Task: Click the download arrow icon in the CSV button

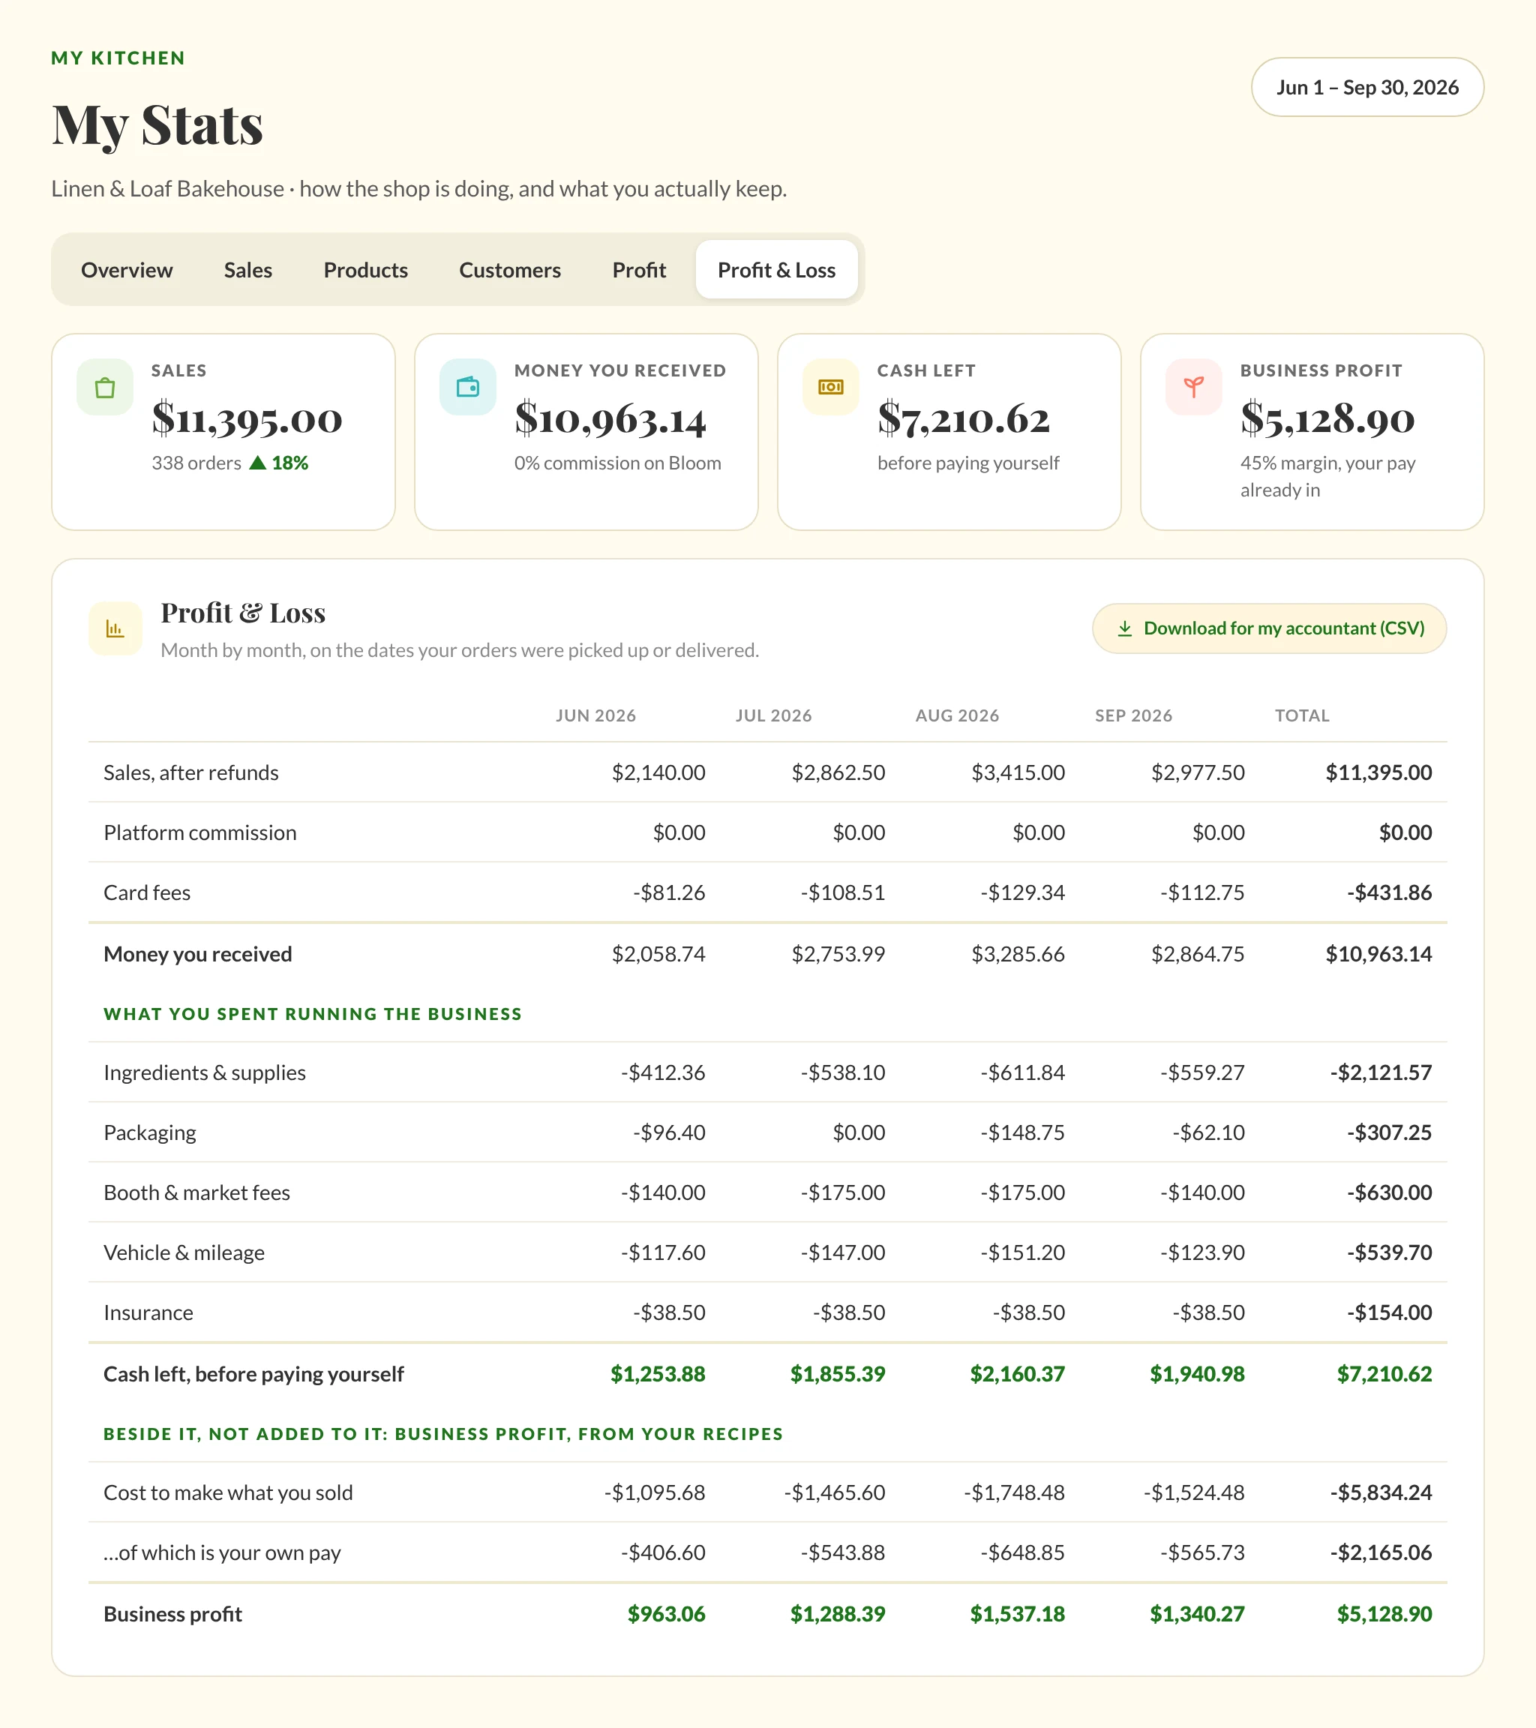Action: point(1124,629)
